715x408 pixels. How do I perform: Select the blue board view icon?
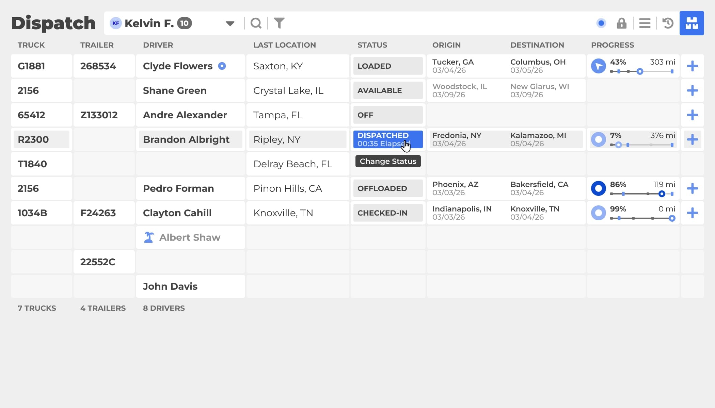click(x=692, y=23)
